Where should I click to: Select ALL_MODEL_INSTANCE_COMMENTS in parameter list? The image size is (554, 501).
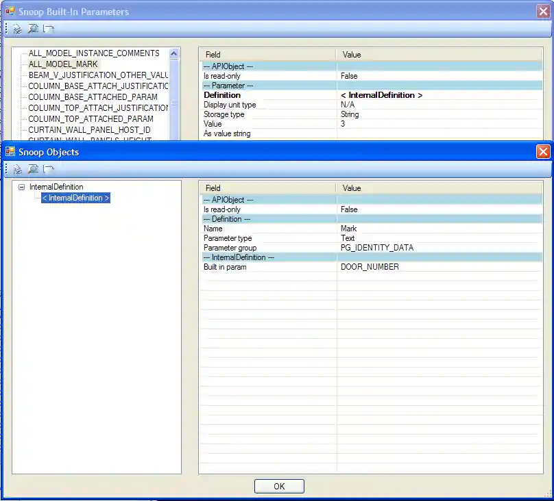[94, 53]
